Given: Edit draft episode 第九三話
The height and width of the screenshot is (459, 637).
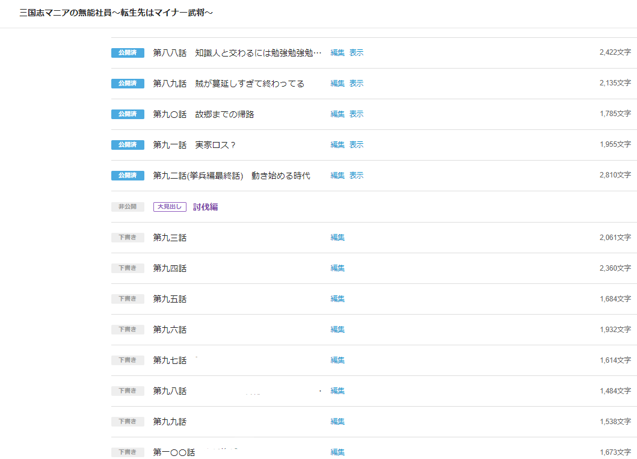Looking at the screenshot, I should pyautogui.click(x=337, y=238).
